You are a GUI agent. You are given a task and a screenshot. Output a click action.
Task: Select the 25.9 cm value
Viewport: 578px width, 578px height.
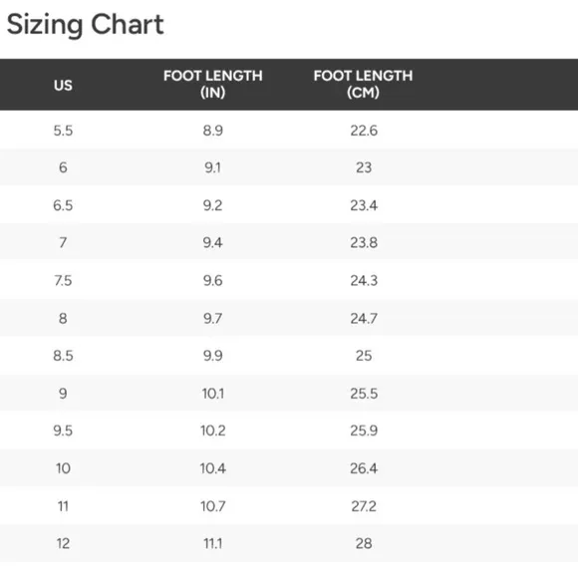click(364, 431)
